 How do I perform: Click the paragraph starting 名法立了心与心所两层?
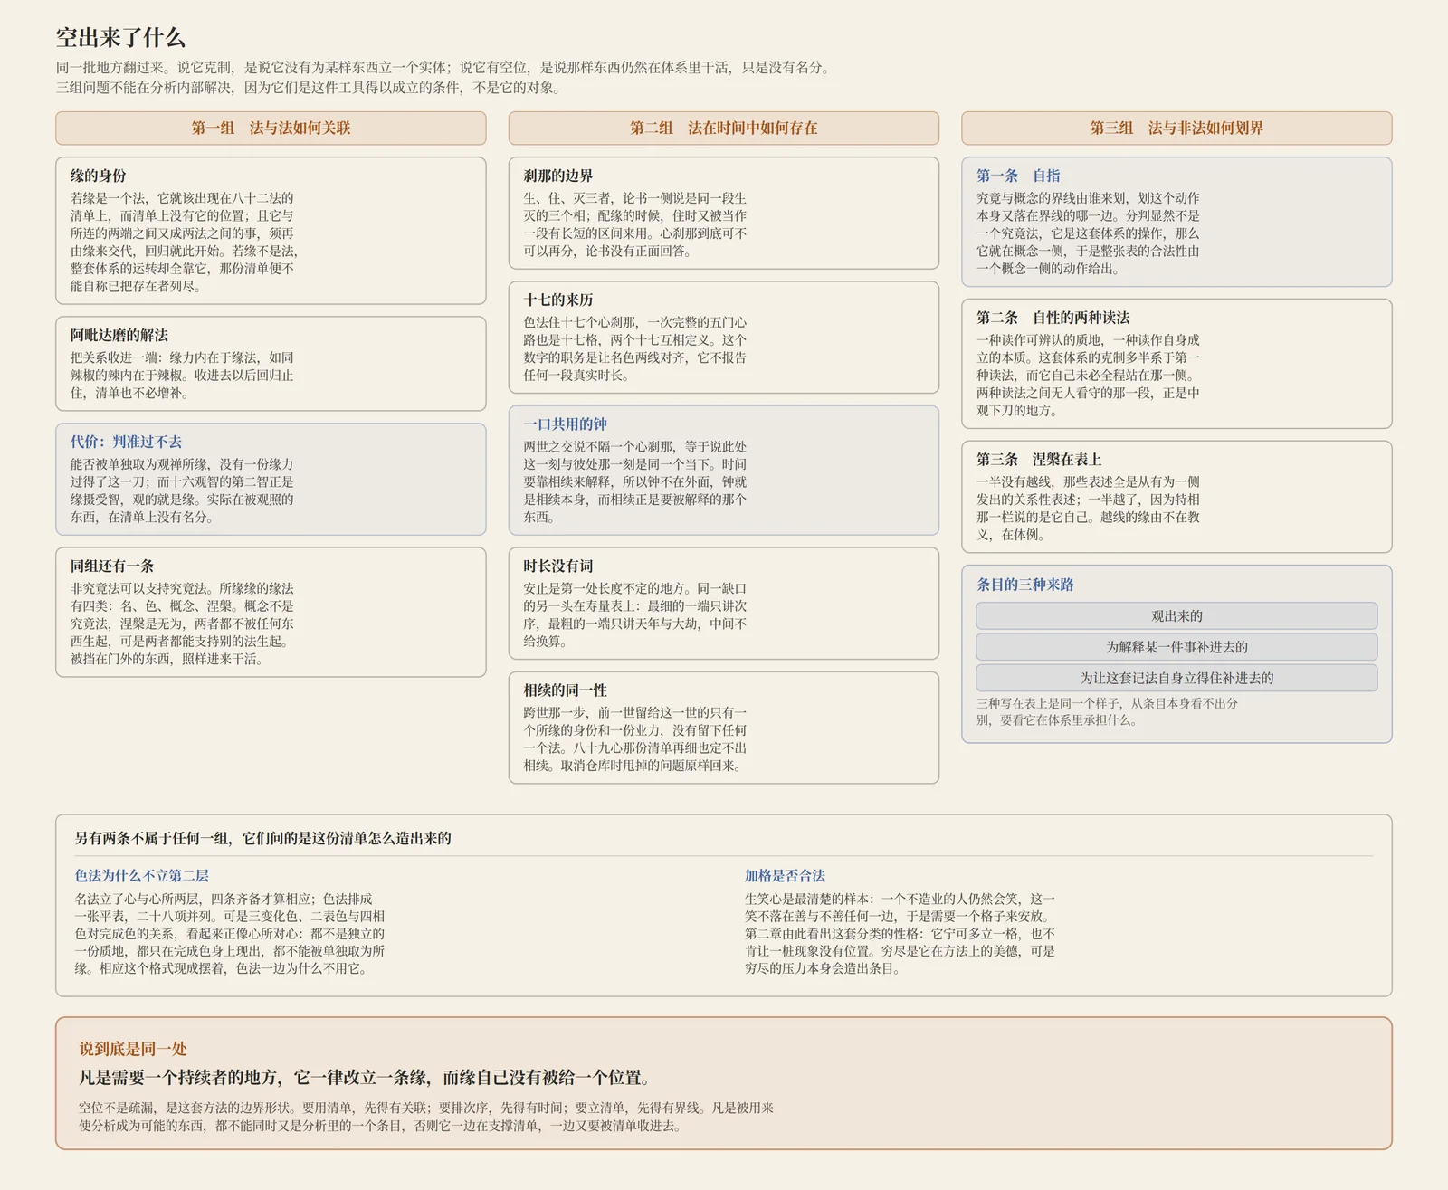[x=230, y=934]
